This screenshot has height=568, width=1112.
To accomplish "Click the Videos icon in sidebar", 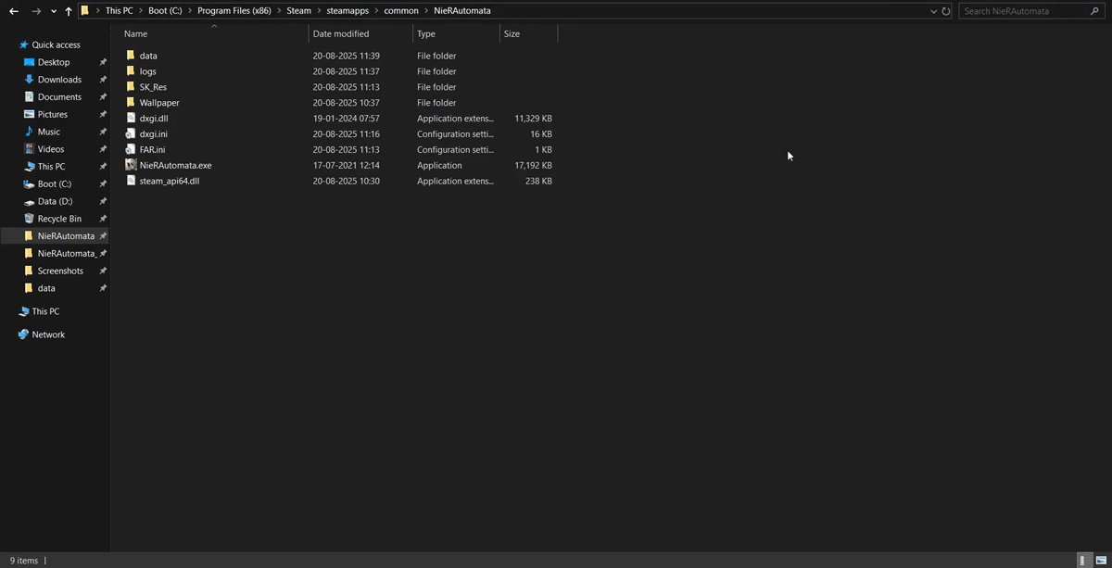I will pyautogui.click(x=29, y=149).
